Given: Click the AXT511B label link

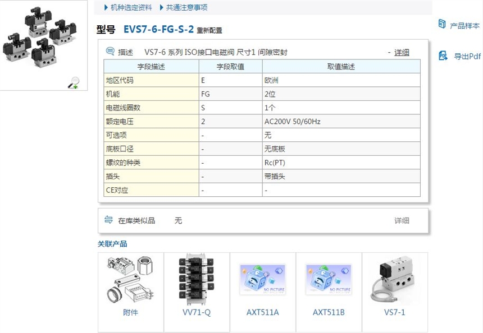Looking at the screenshot, I should [x=329, y=312].
